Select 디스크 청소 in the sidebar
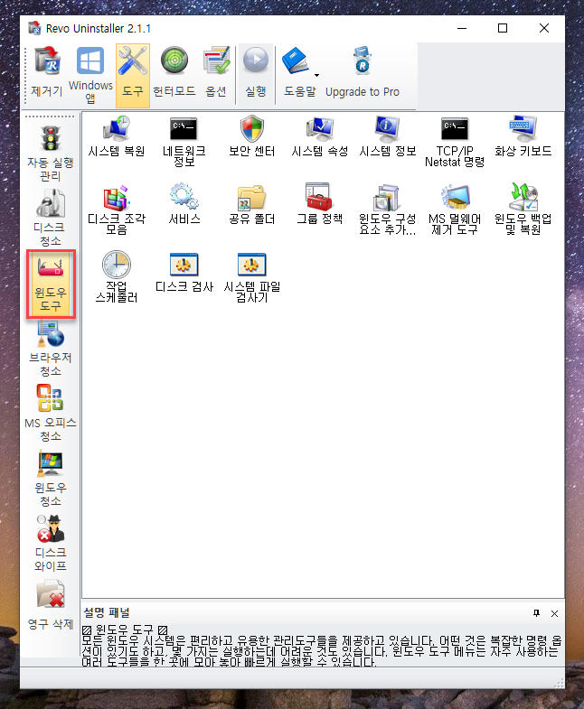Screen dimensions: 584x709 [x=51, y=218]
